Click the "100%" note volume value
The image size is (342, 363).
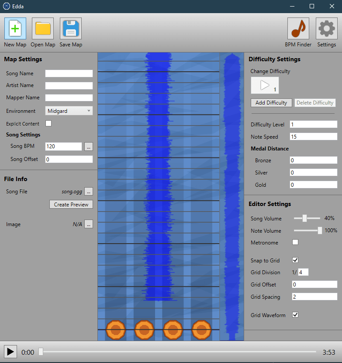[x=331, y=230]
